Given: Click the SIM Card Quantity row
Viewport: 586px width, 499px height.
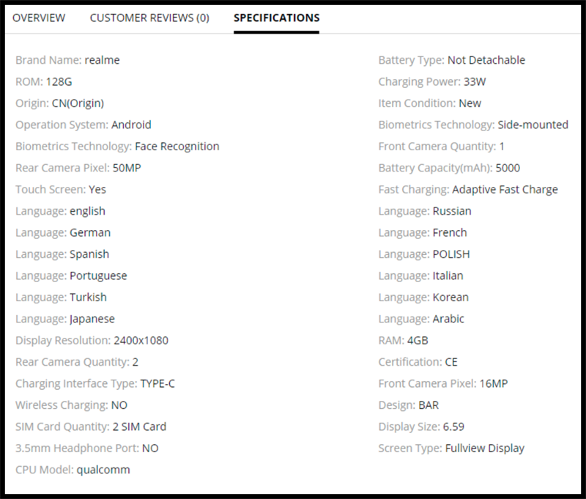Looking at the screenshot, I should (91, 426).
